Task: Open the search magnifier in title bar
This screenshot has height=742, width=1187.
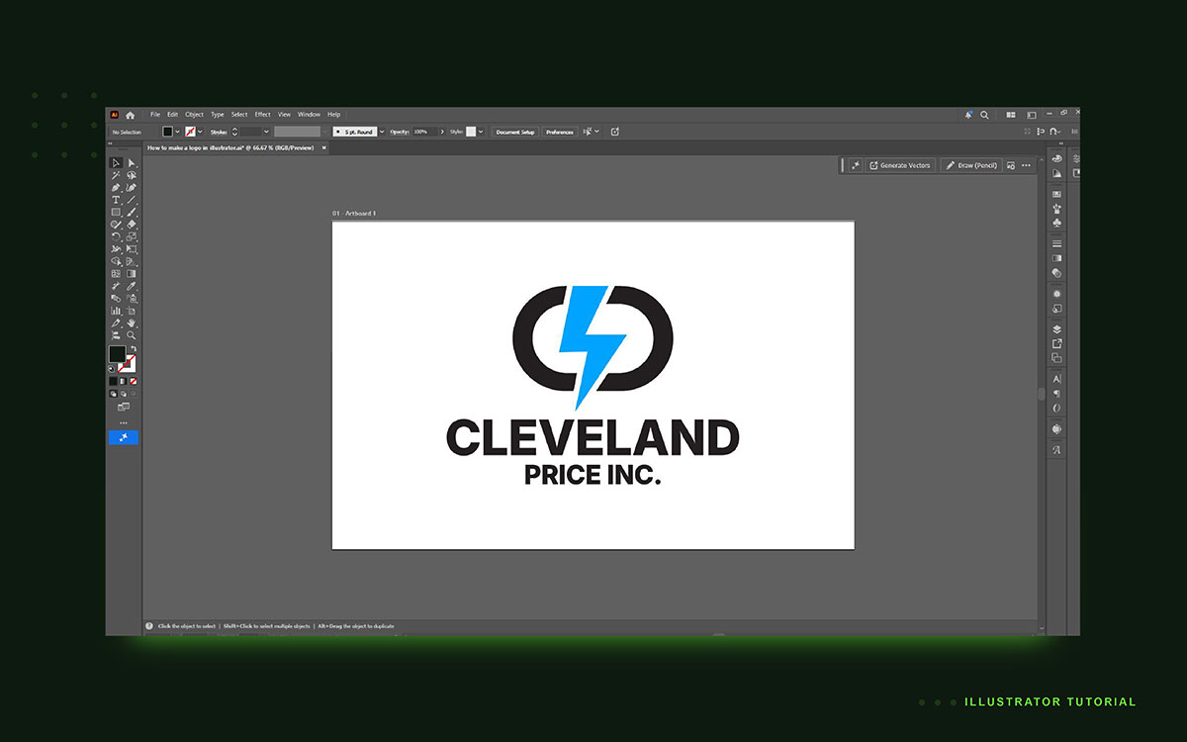Action: coord(985,115)
